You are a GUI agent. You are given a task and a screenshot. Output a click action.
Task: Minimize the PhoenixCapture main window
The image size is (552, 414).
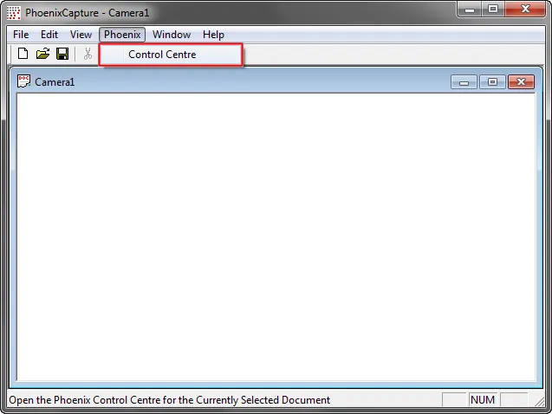pos(470,10)
